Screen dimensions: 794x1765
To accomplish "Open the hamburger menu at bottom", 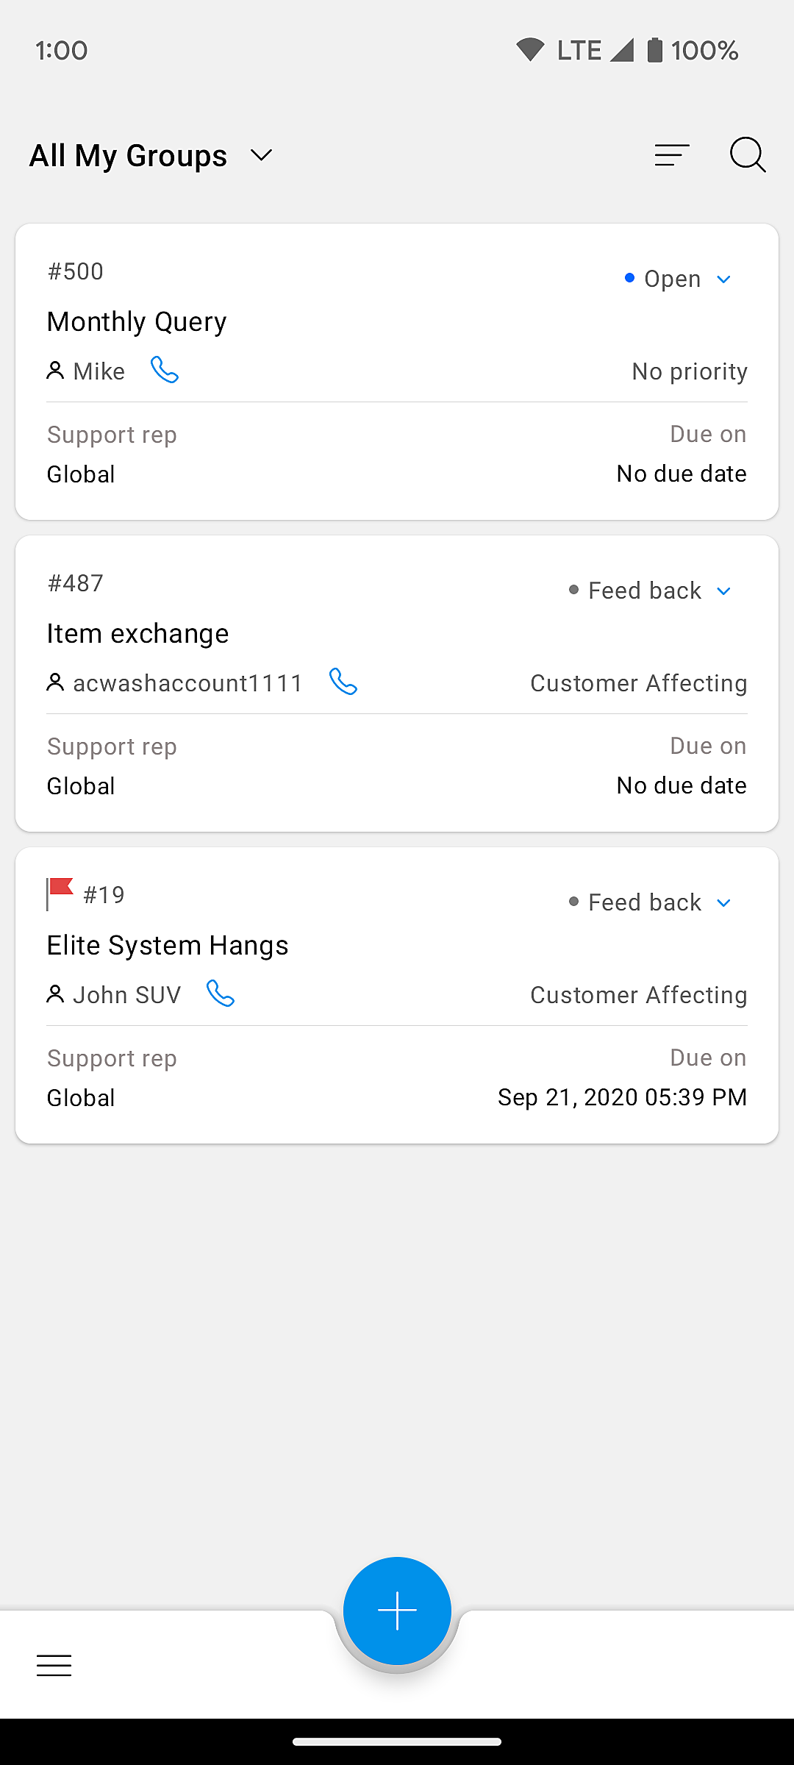I will [x=54, y=1665].
